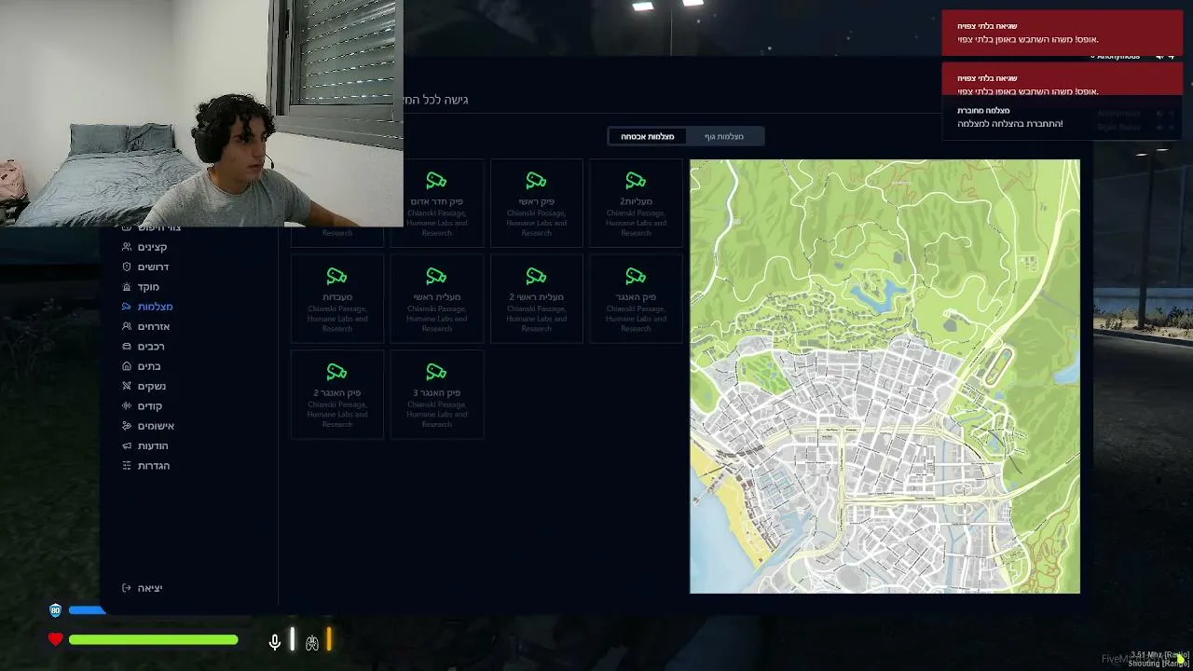
Task: Open the קצינים officers section icon
Action: [x=127, y=247]
